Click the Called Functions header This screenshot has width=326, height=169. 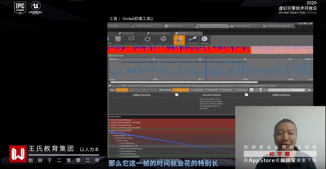pos(281,95)
